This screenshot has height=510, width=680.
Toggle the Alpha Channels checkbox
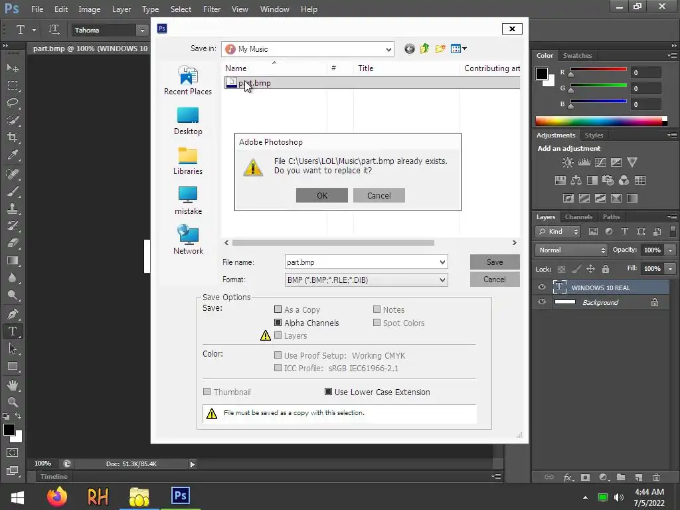pos(278,323)
